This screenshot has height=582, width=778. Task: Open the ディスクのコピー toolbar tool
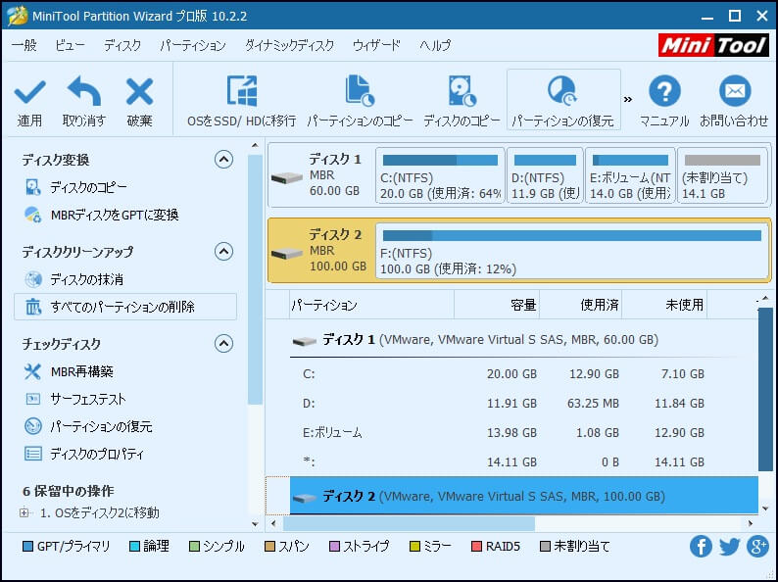pos(462,94)
